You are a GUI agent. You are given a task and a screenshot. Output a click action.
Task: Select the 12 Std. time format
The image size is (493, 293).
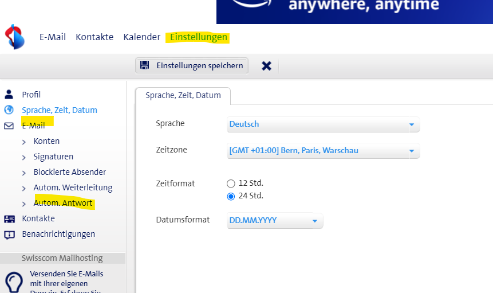tap(231, 183)
